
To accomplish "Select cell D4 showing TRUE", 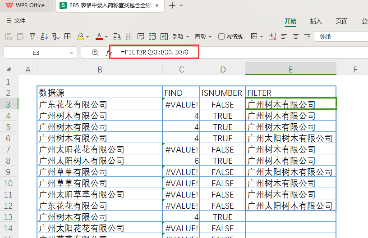I will tap(222, 116).
